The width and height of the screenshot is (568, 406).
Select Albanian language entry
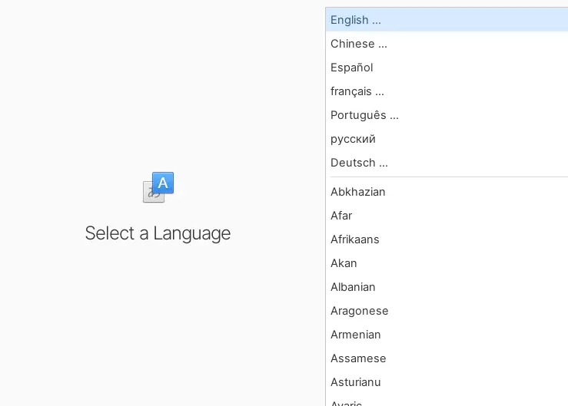point(447,287)
